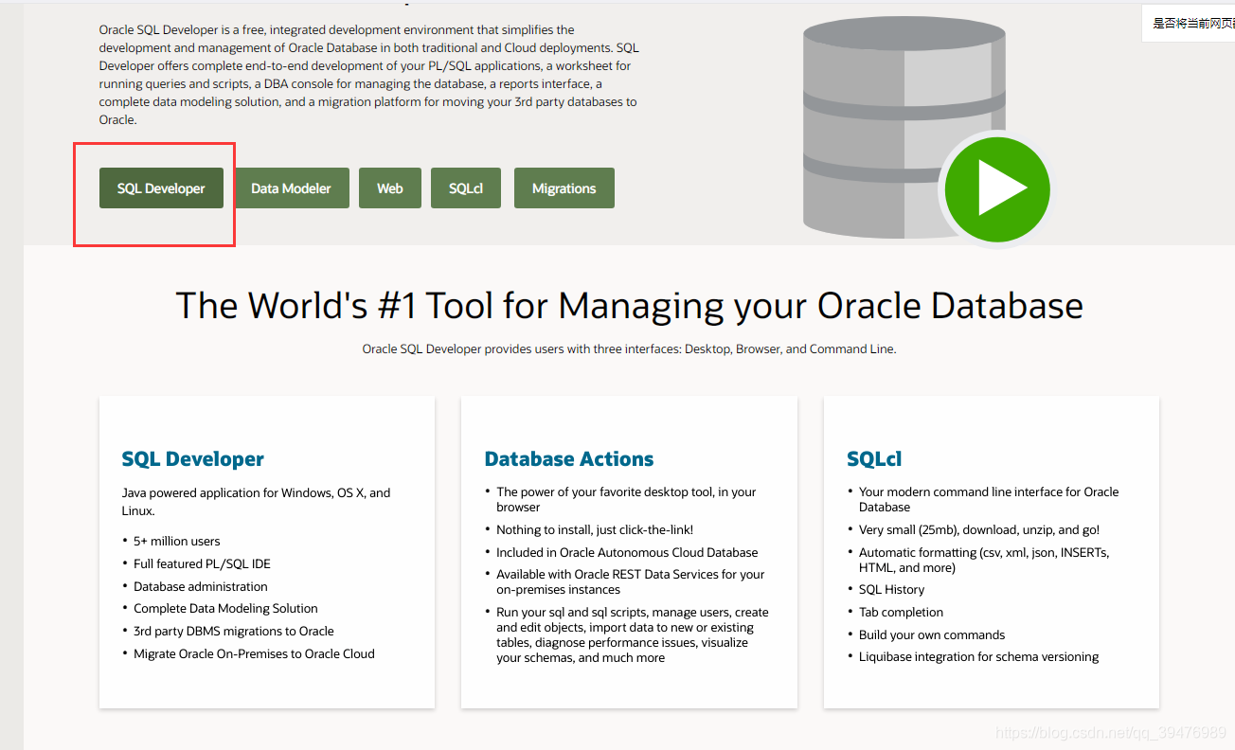The height and width of the screenshot is (750, 1235).
Task: Open the SQL Developer card heading
Action: (193, 459)
